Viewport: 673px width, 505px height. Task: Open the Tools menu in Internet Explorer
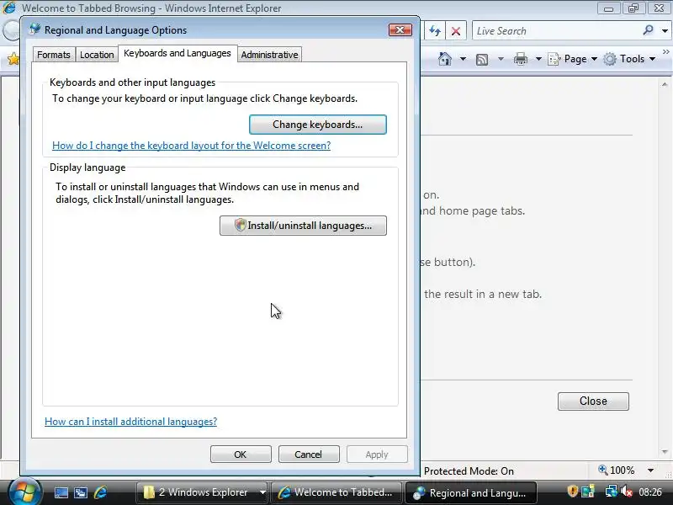tap(629, 59)
